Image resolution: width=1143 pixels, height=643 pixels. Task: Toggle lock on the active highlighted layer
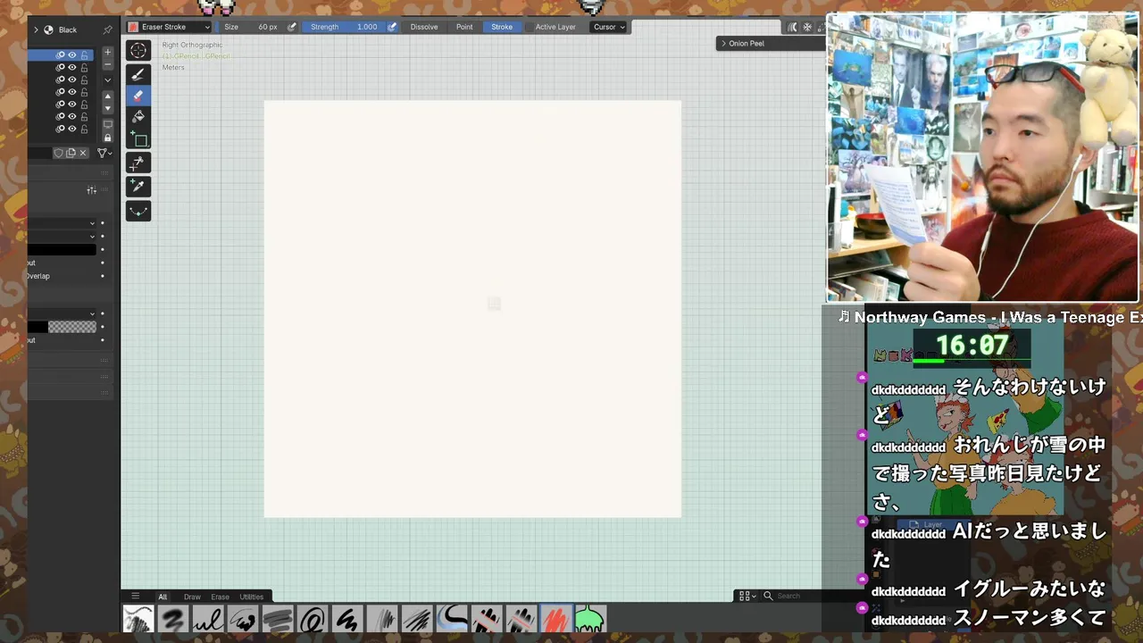pos(85,54)
